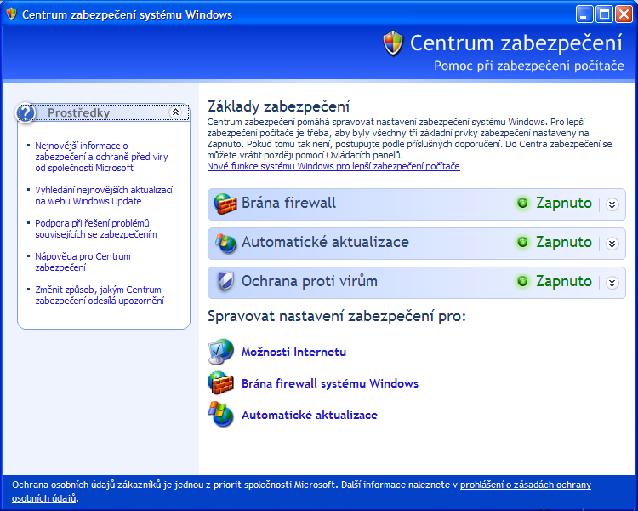The width and height of the screenshot is (638, 511).
Task: Click the Brána firewall systému Windows icon
Action: [221, 382]
